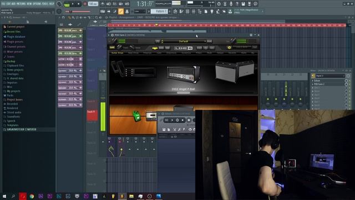
Task: Arm the transport Record button
Action: (x=85, y=4)
